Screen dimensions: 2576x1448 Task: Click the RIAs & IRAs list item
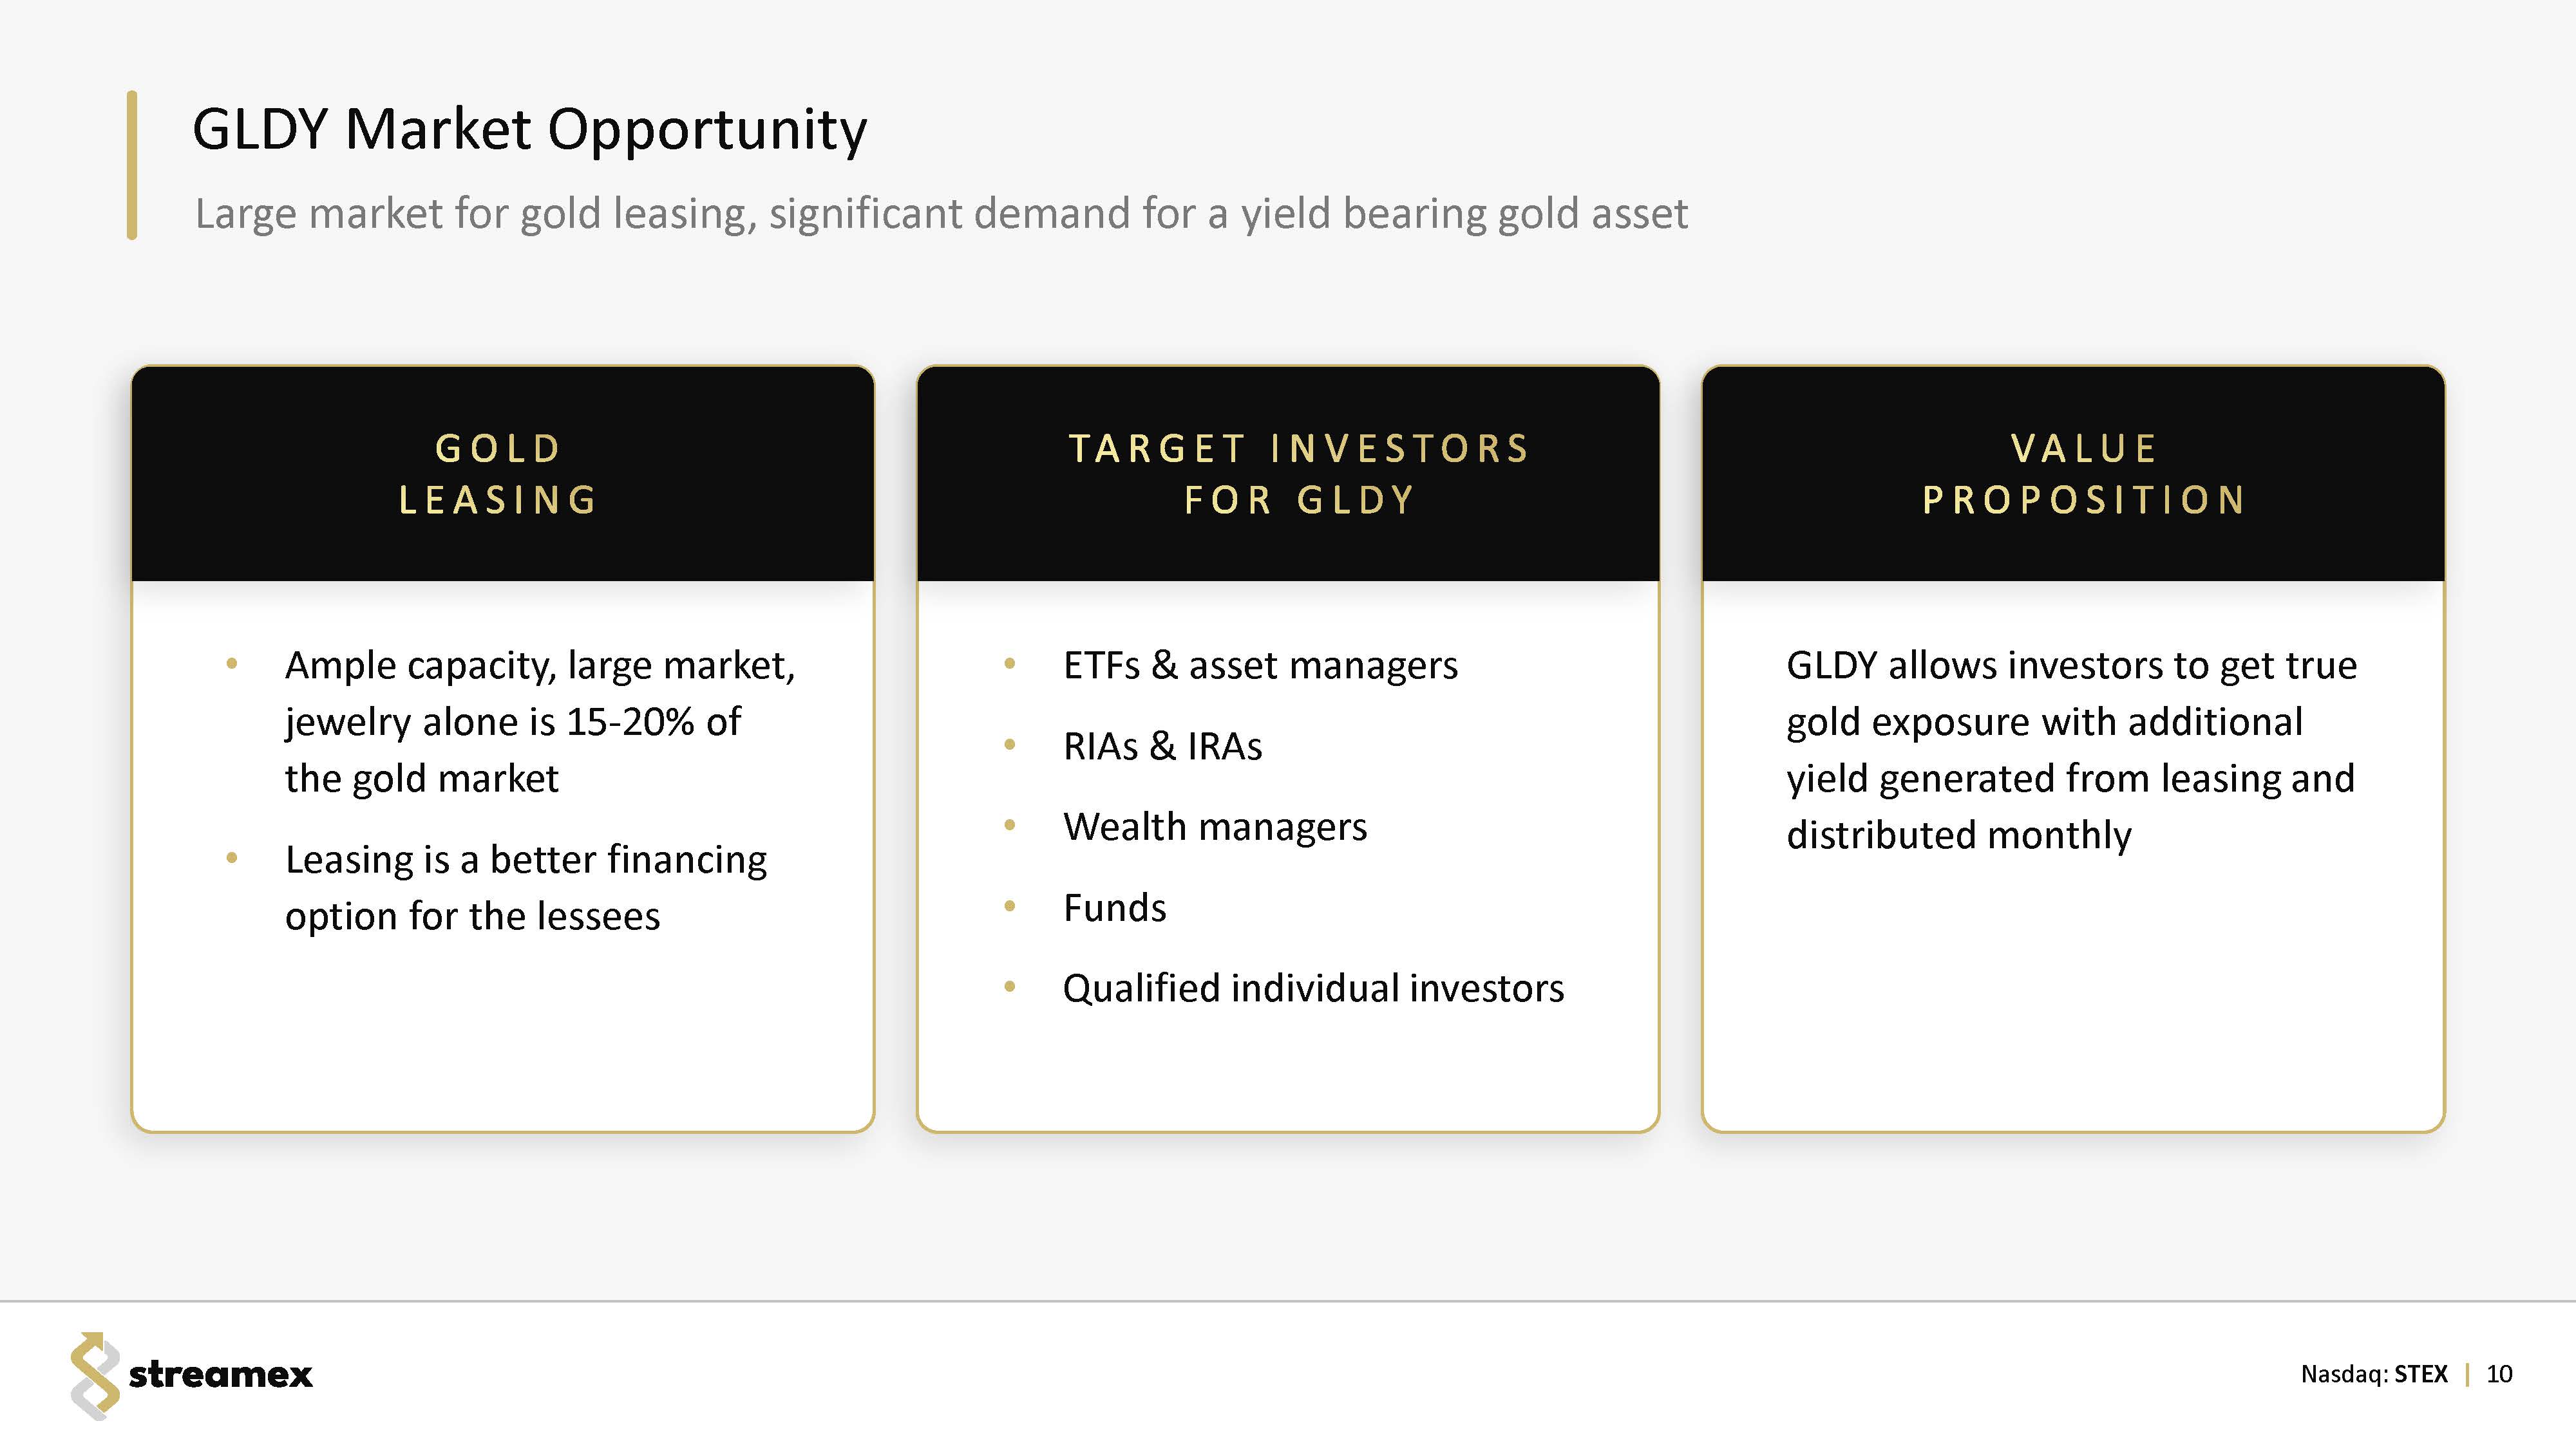(x=1162, y=747)
